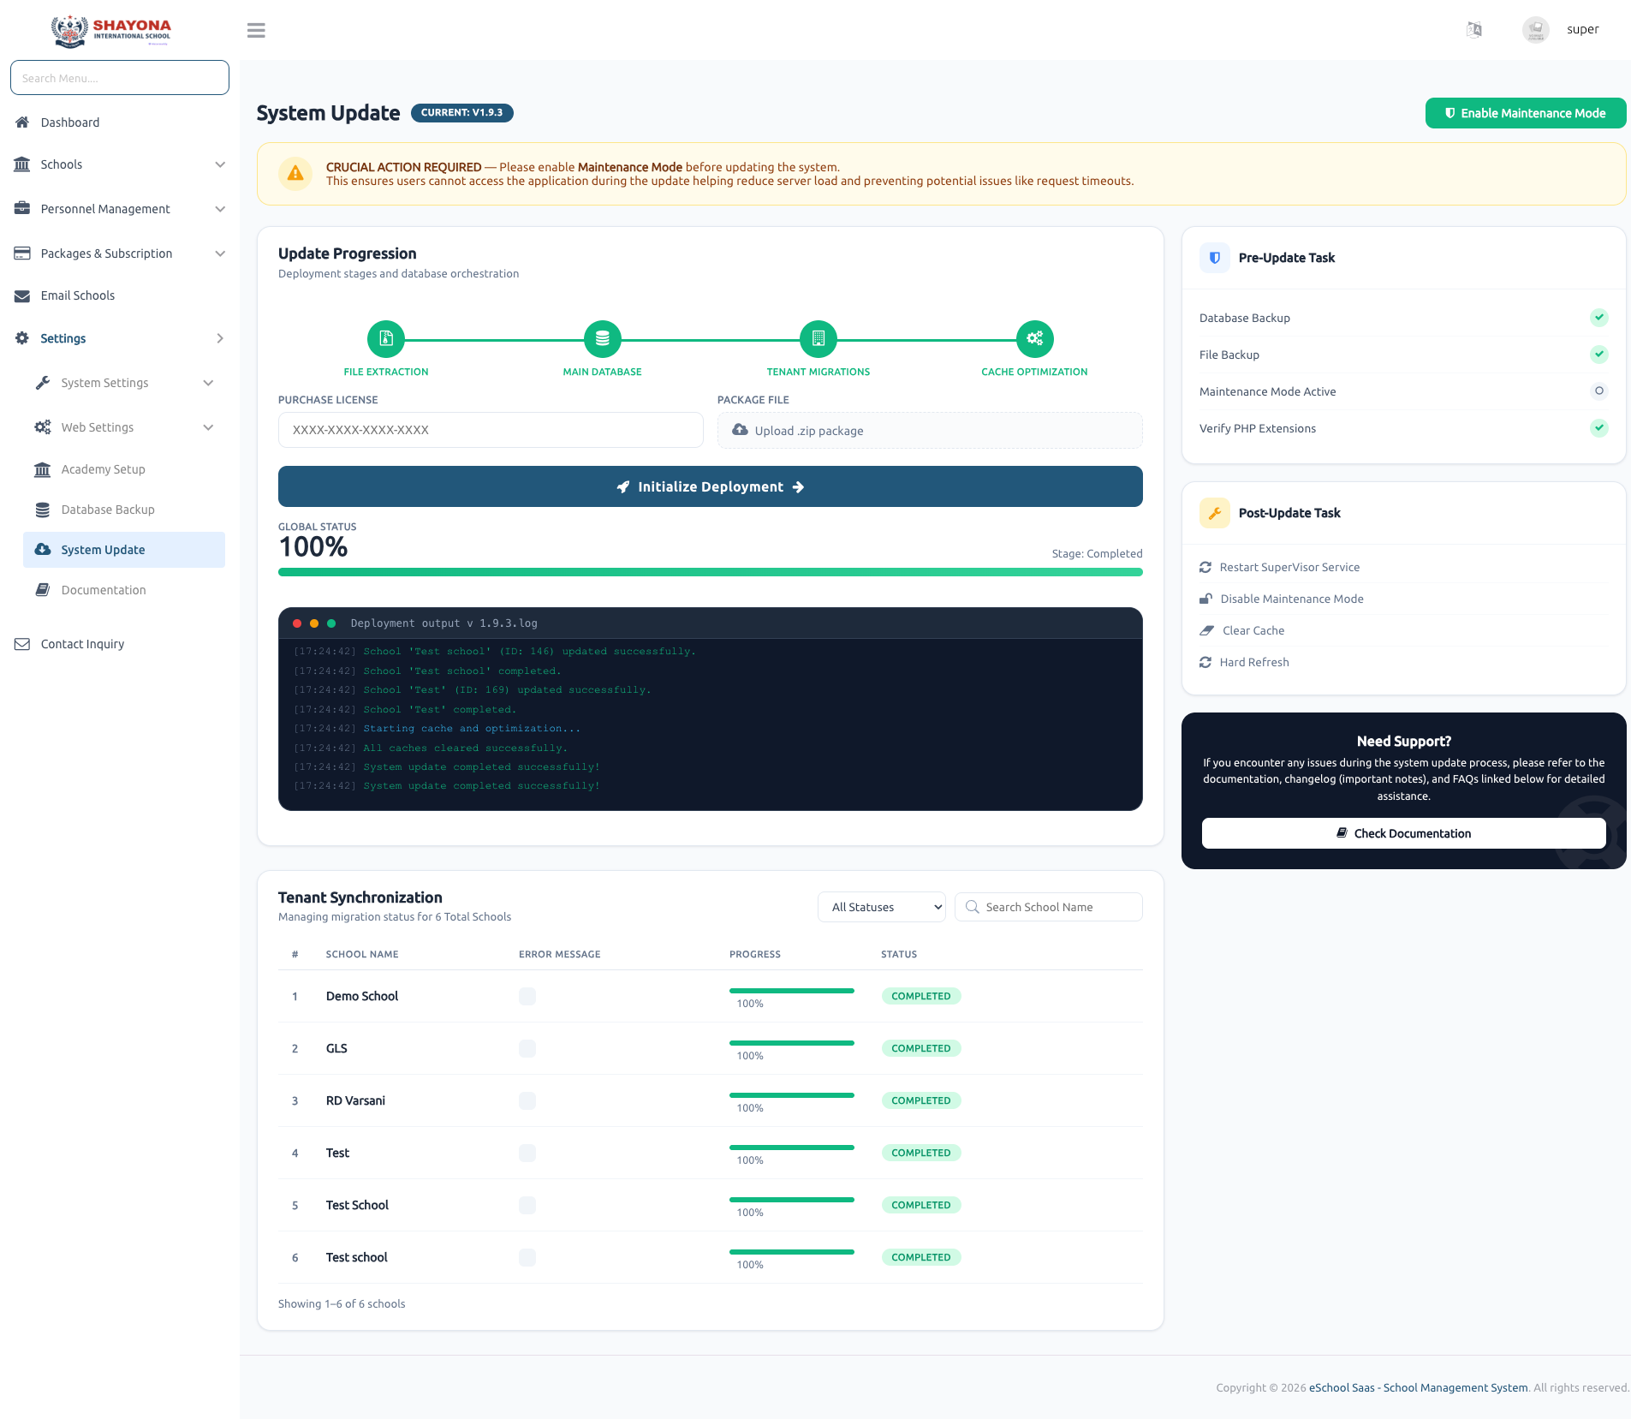1631x1419 pixels.
Task: Click the Academy Setup building icon
Action: click(x=42, y=469)
